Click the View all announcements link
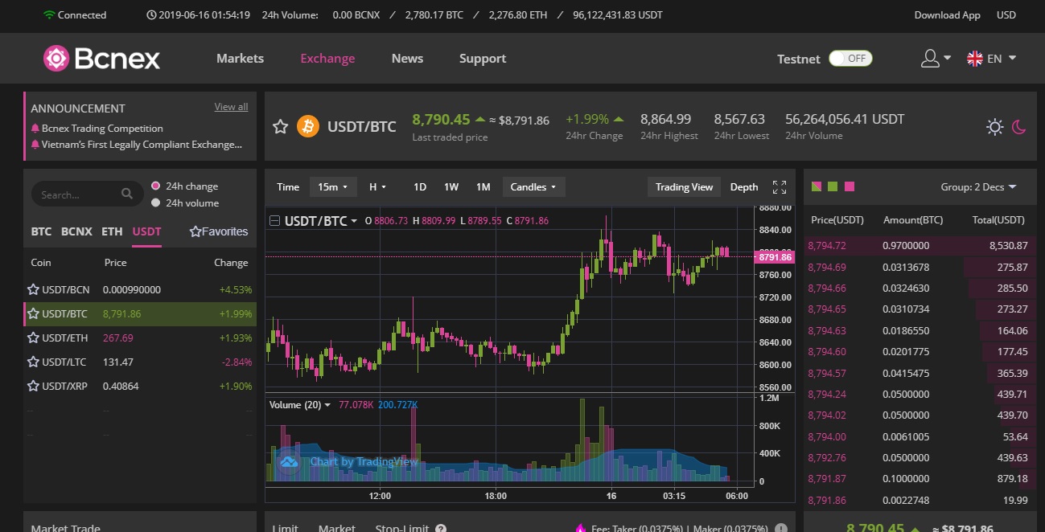This screenshot has height=532, width=1045. (231, 107)
